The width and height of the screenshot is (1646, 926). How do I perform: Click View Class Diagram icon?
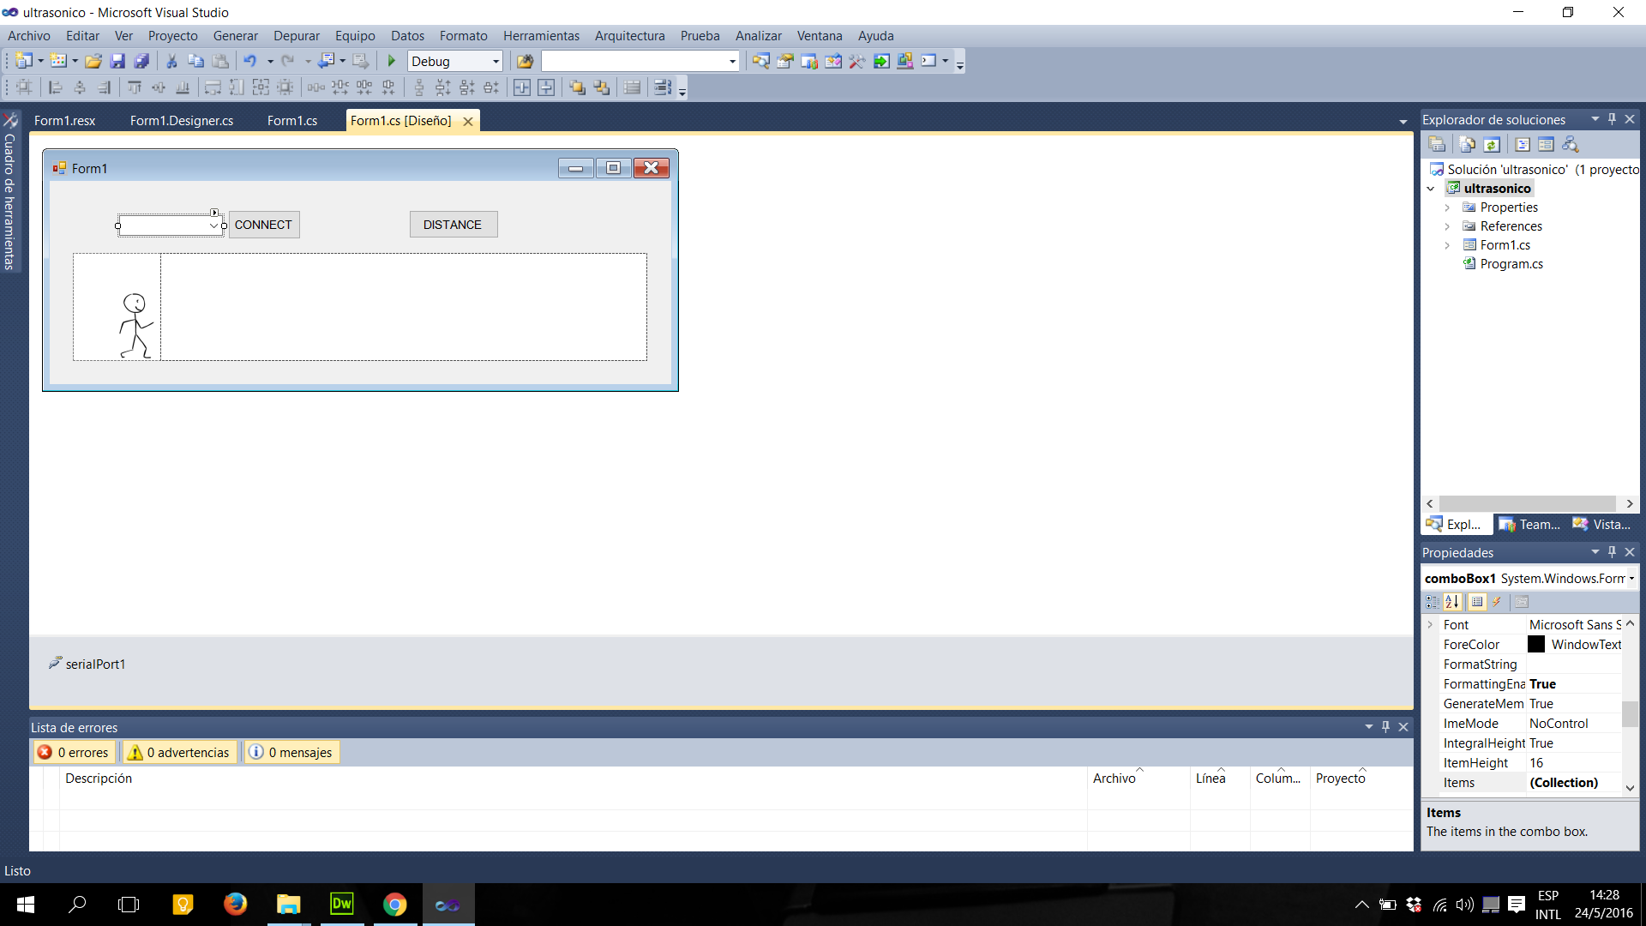(x=1571, y=144)
